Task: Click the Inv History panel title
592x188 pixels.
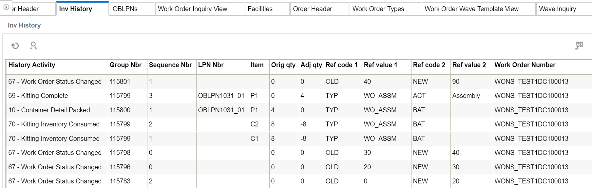Action: (24, 25)
